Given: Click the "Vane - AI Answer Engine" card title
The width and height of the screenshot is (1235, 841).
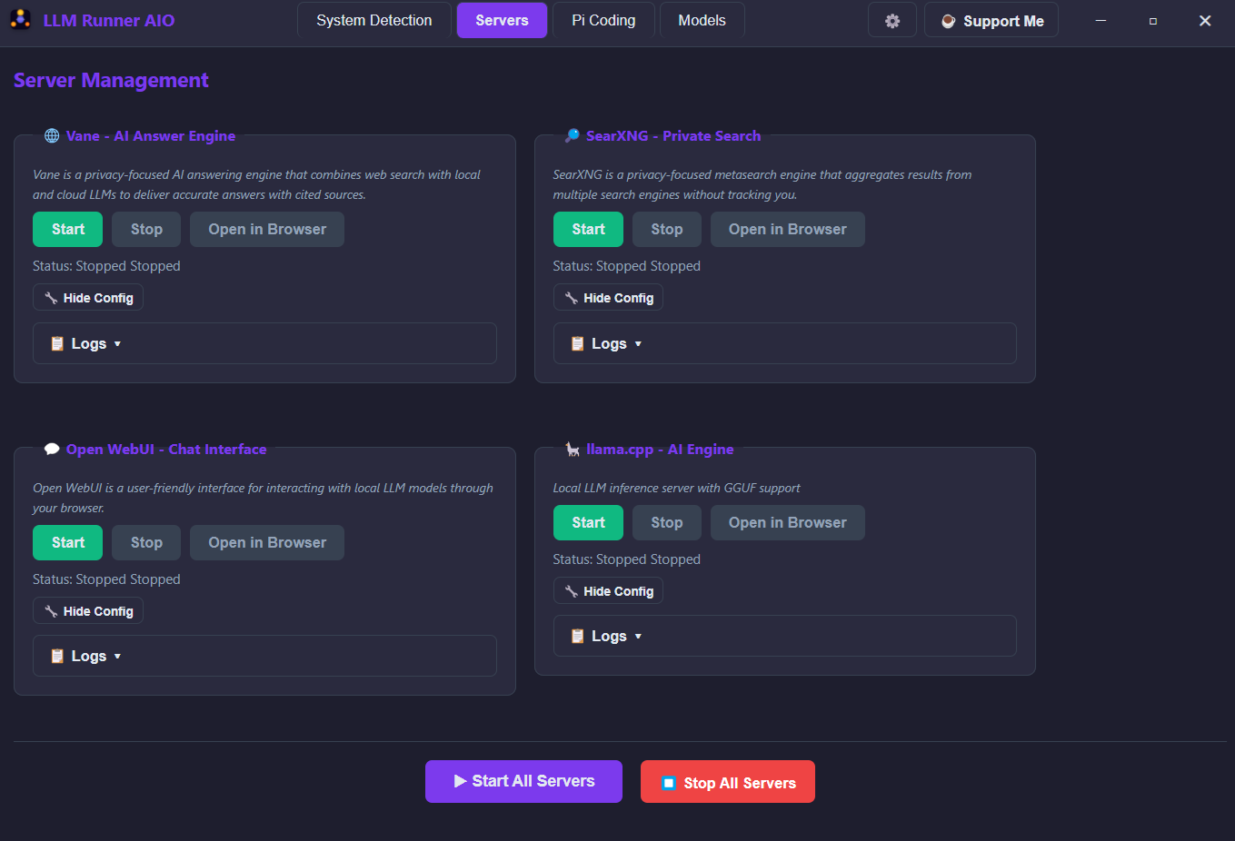Looking at the screenshot, I should click(151, 136).
